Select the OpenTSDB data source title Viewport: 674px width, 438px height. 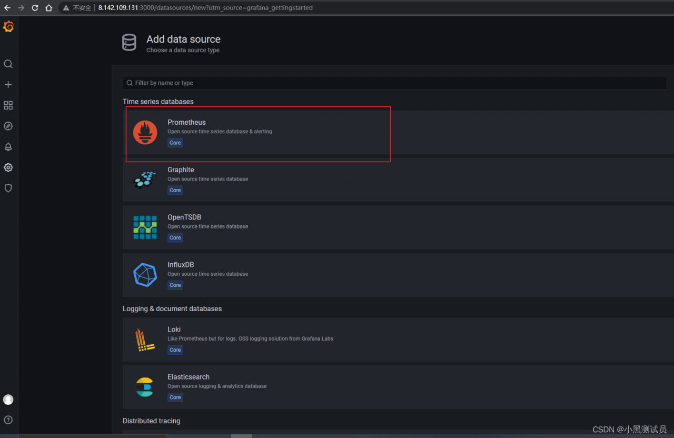click(184, 217)
